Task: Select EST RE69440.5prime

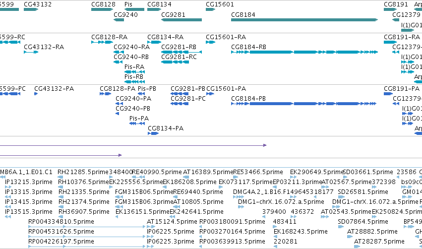Action: click(x=198, y=192)
